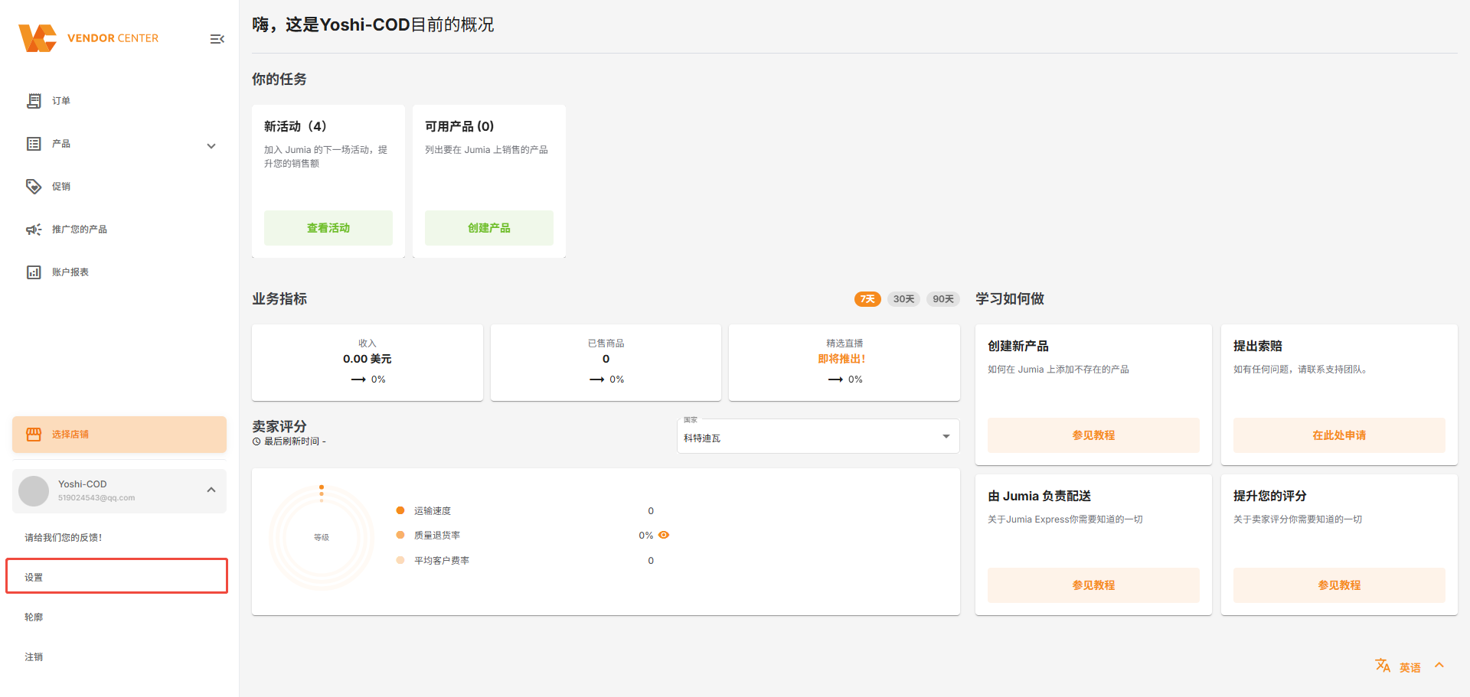This screenshot has width=1470, height=697.
Task: Click the Vendor Center logo
Action: [38, 38]
